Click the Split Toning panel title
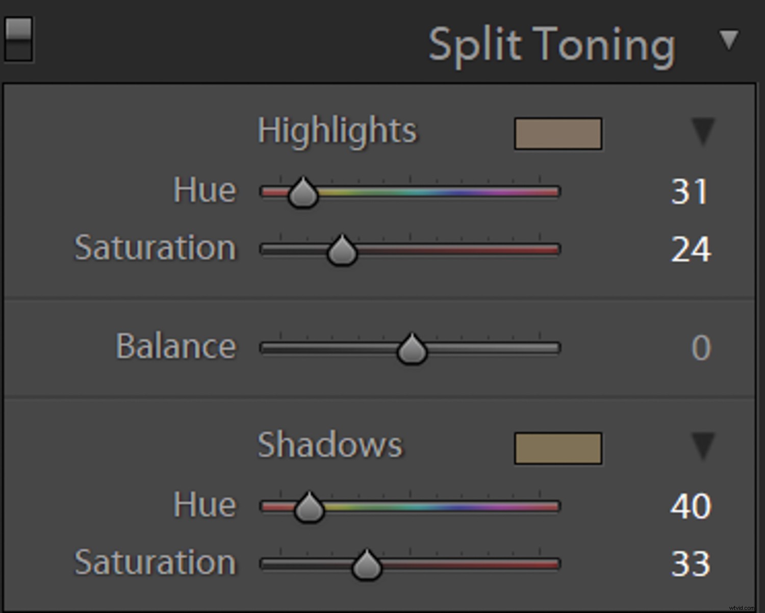The width and height of the screenshot is (765, 613). coord(552,46)
